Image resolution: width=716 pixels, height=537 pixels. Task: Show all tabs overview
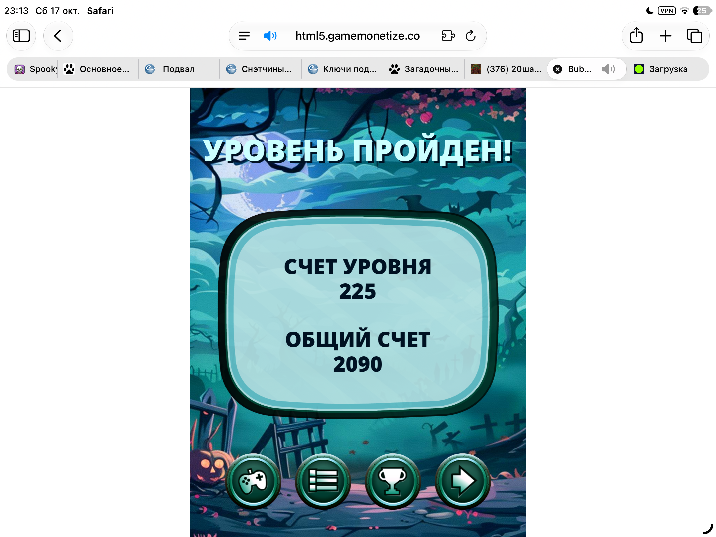(694, 36)
